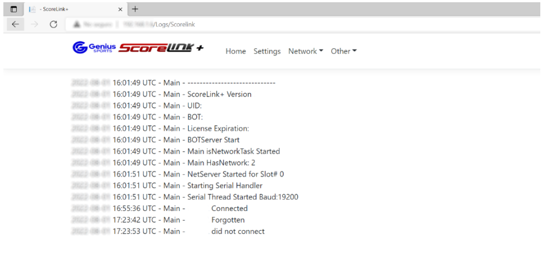Click the License Expiration log entry

[x=160, y=129]
